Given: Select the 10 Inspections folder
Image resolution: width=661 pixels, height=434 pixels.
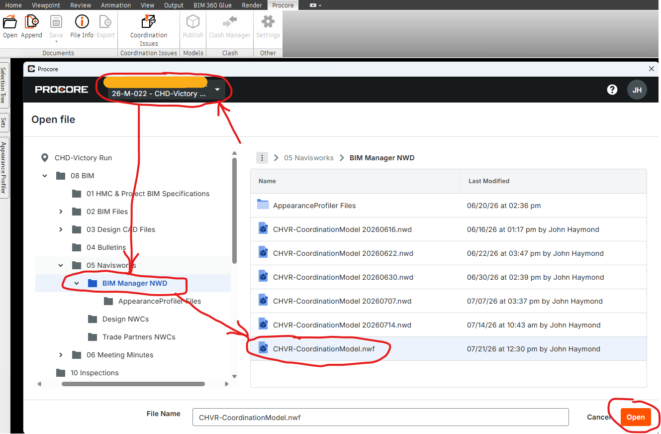Looking at the screenshot, I should pos(94,373).
